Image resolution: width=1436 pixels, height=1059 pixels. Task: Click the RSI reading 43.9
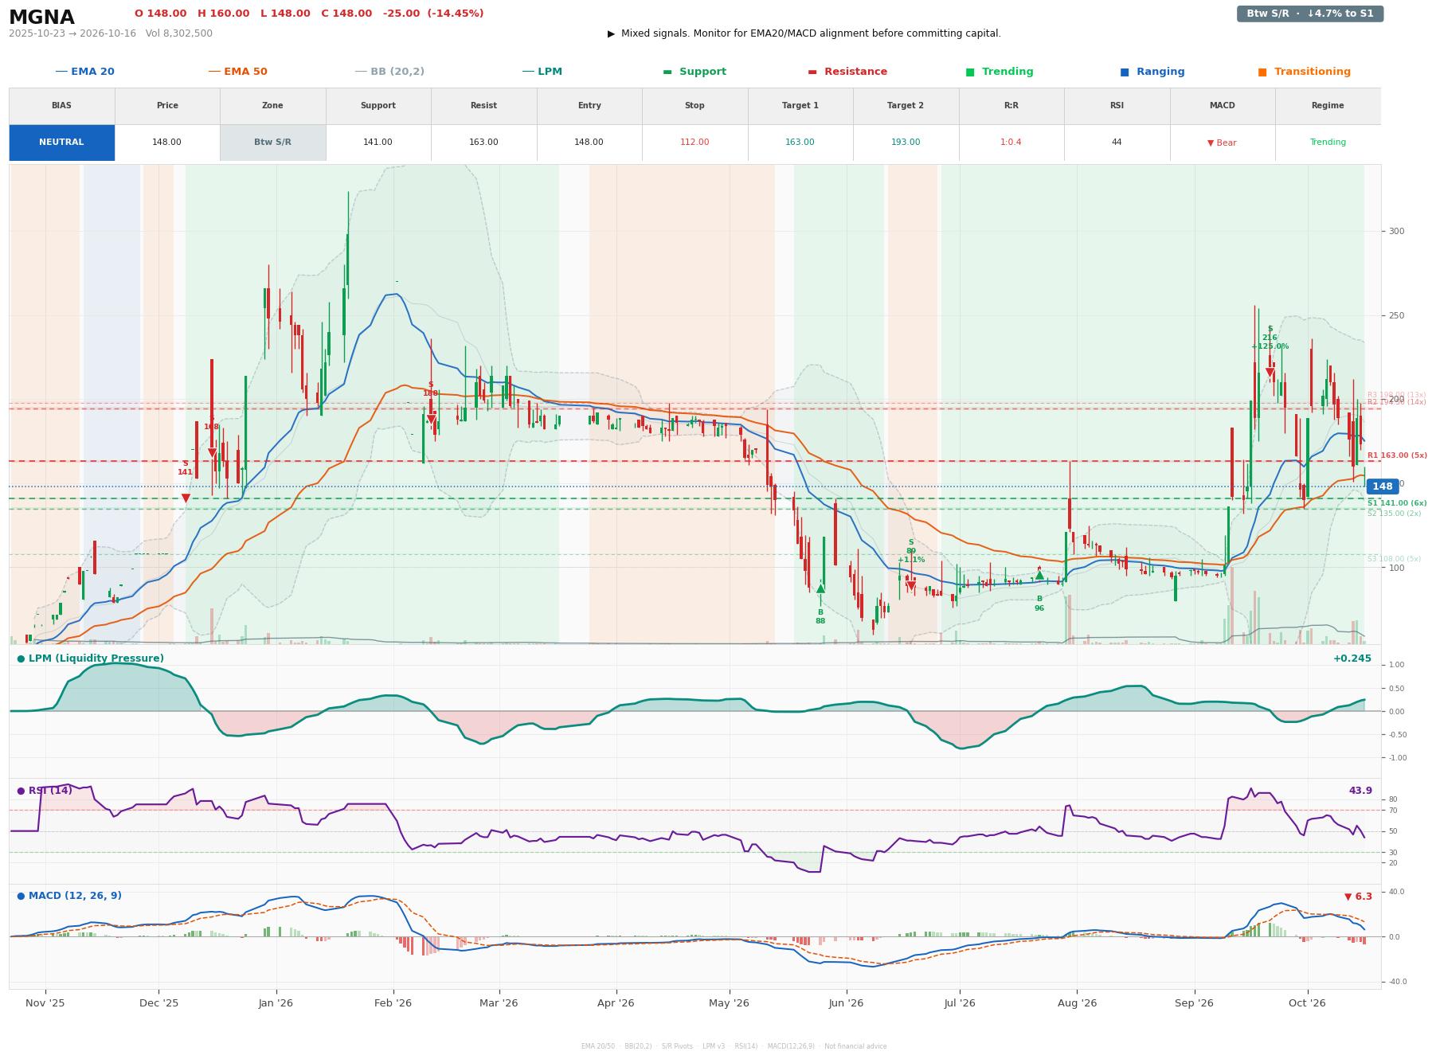click(1360, 791)
